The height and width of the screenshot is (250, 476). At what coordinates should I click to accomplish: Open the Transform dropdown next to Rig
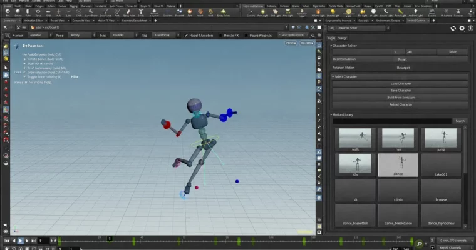point(166,35)
